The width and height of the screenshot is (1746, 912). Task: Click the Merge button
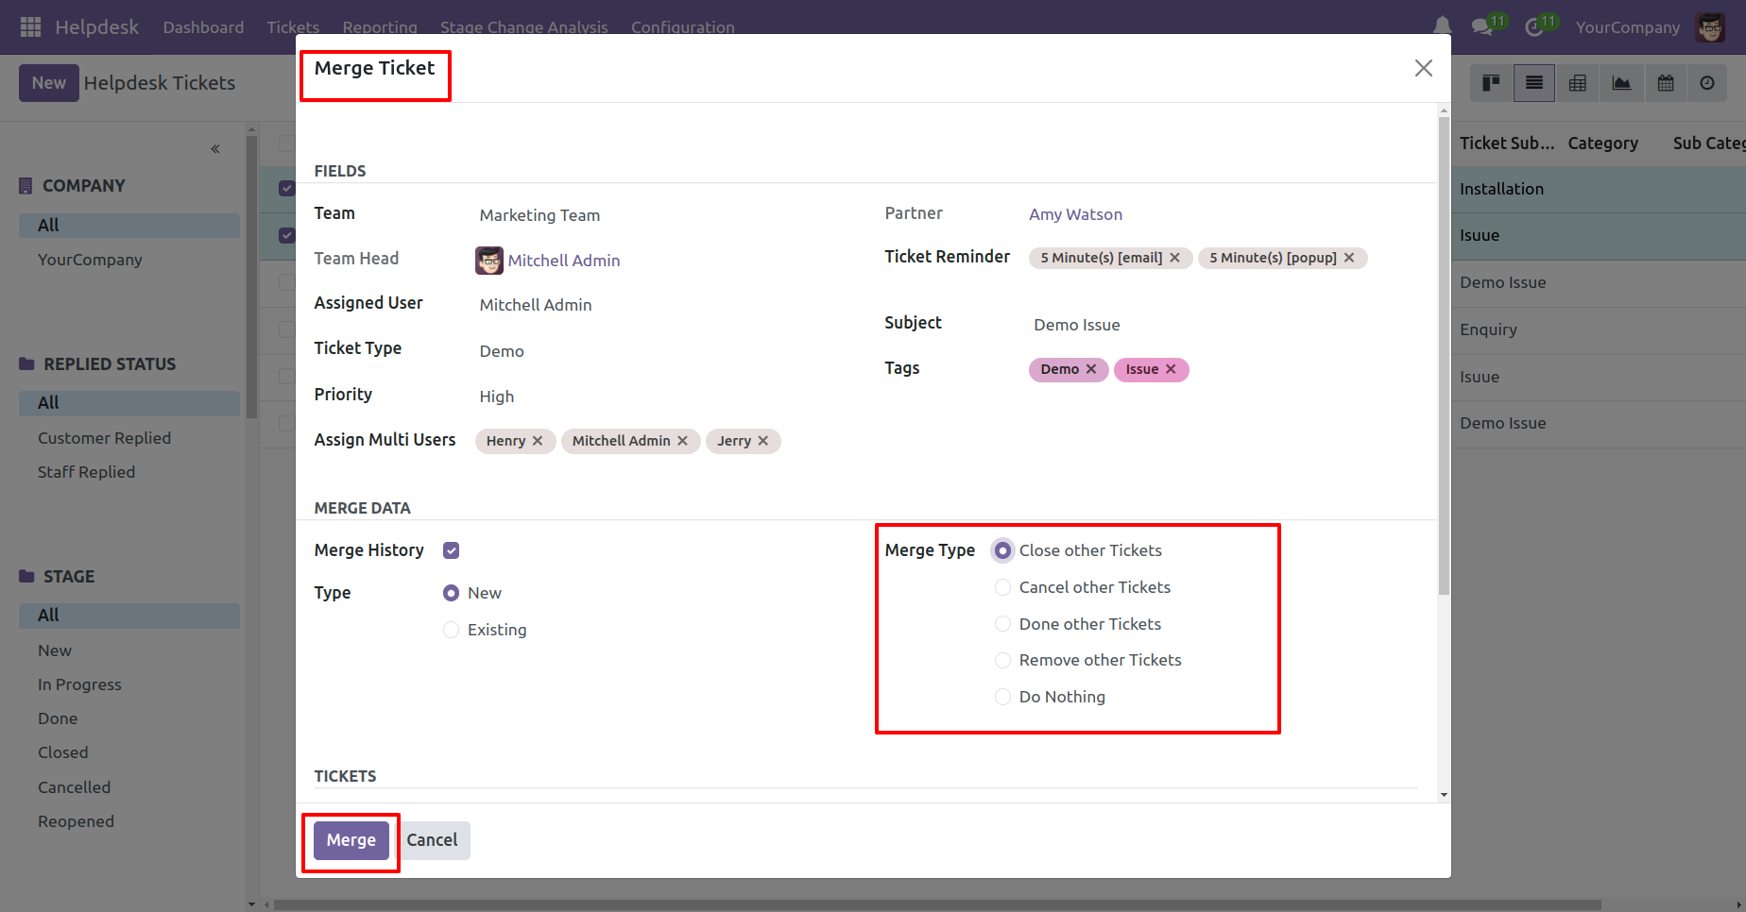point(351,840)
